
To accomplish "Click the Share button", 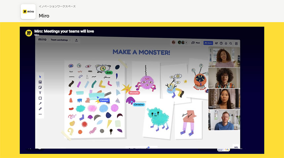I will click(208, 43).
